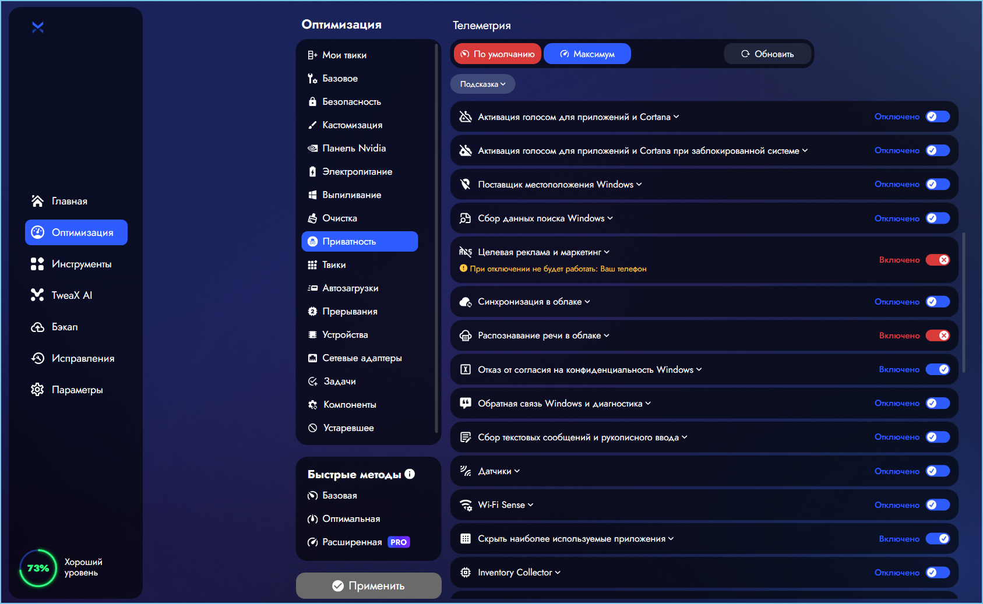Click the Wi-Fi icon for Wi-Fi Sense
983x604 pixels.
466,505
